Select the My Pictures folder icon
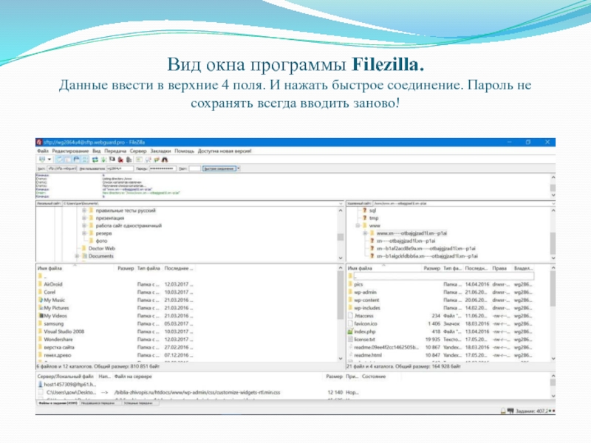Screen dimensions: 591x443 (x=41, y=308)
